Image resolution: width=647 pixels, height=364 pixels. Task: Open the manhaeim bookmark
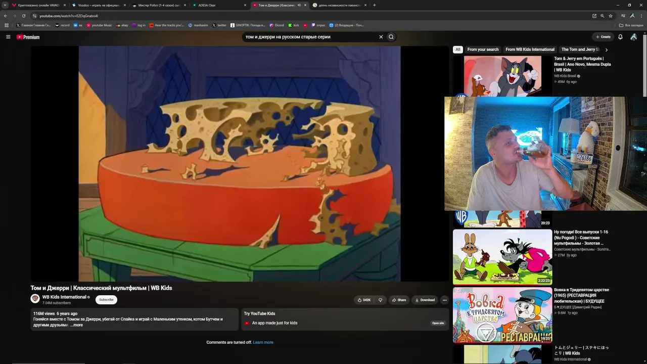point(198,25)
